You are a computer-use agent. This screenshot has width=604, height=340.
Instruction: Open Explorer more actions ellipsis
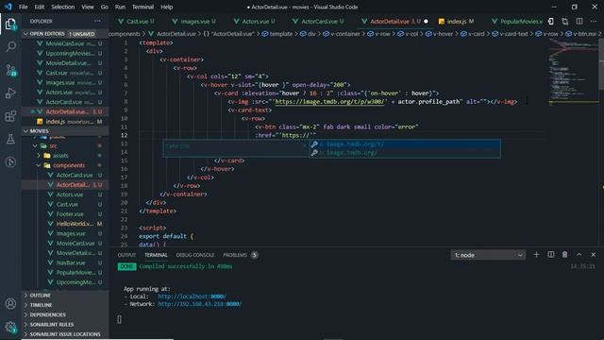pyautogui.click(x=97, y=21)
